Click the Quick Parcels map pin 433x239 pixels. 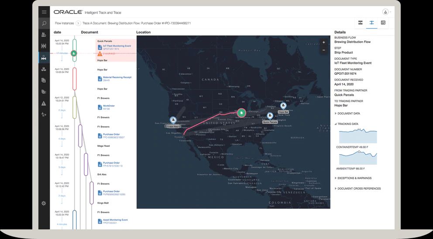(x=270, y=116)
